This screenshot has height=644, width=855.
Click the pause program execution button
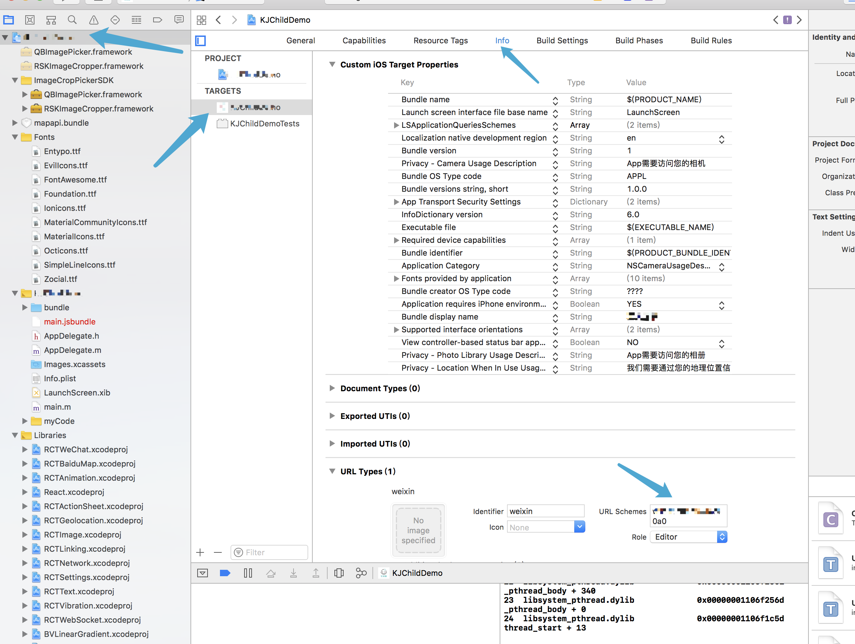coord(248,573)
